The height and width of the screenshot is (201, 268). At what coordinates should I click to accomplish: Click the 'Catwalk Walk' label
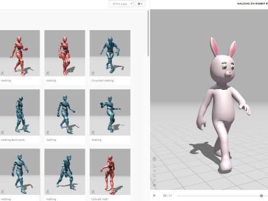(x=99, y=199)
